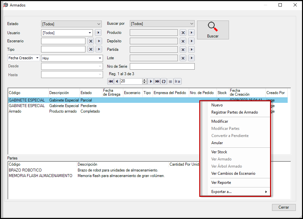Image resolution: width=303 pixels, height=219 pixels.
Task: Maximize the Armados window
Action: tap(280, 5)
